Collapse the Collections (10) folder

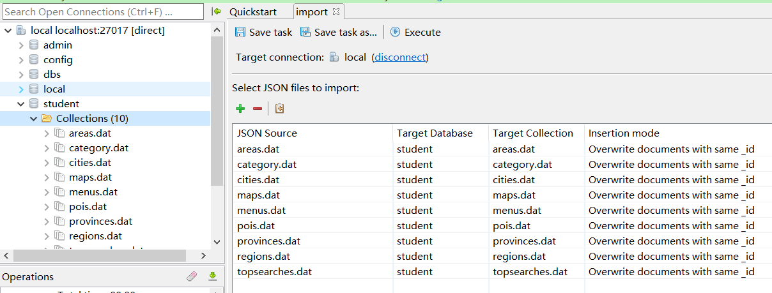click(x=34, y=119)
